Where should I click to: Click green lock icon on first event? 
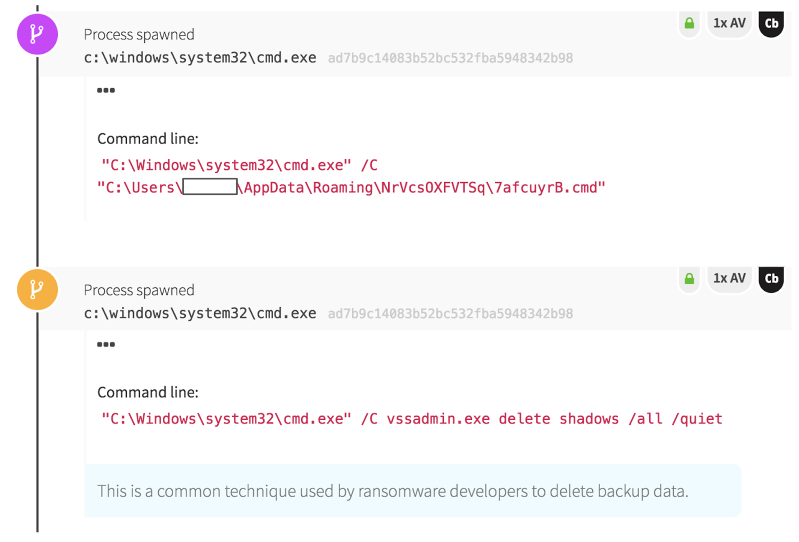click(x=689, y=23)
